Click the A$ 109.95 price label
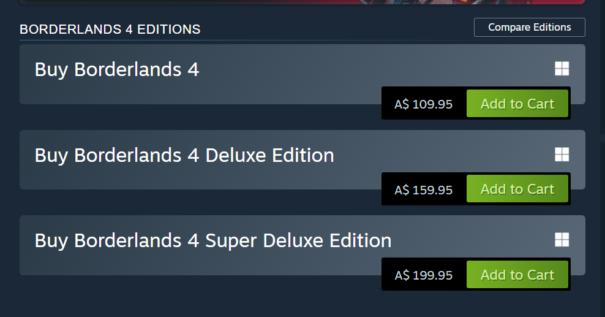Viewport: 605px width, 317px height. (424, 104)
